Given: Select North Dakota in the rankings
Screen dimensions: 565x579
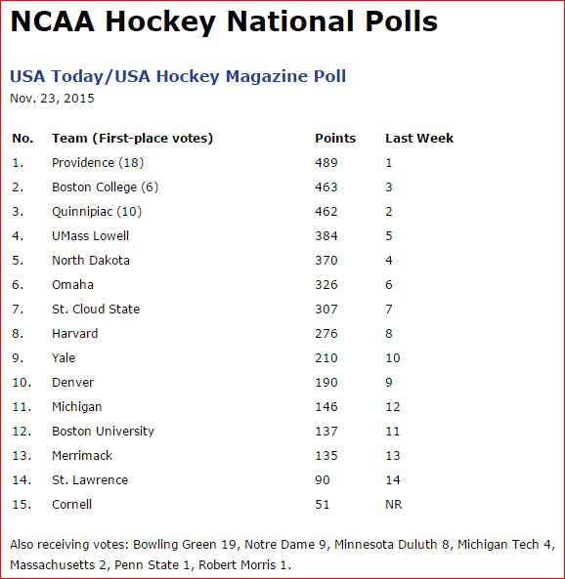Looking at the screenshot, I should [91, 261].
